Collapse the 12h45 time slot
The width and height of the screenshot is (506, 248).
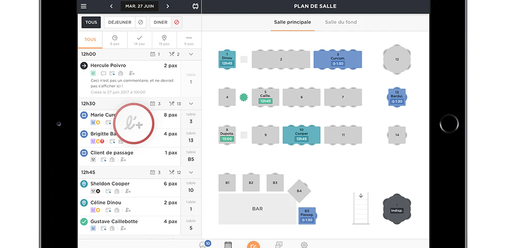[x=191, y=173]
